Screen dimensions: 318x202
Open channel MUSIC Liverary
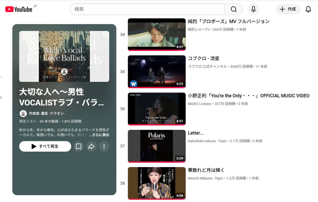200,104
